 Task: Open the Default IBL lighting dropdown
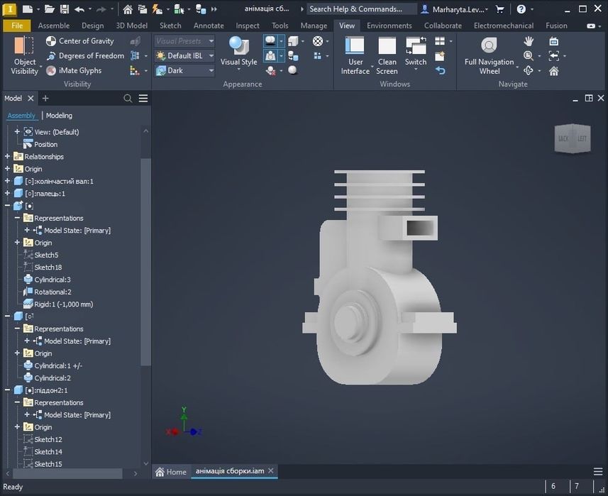184,56
